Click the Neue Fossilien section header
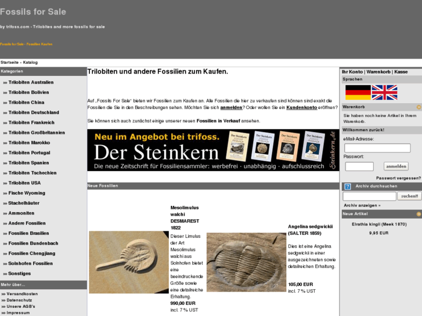The height and width of the screenshot is (316, 422). (213, 186)
